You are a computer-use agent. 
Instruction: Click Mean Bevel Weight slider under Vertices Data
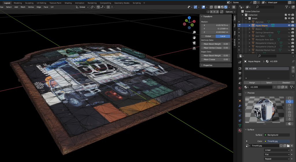coord(216,44)
